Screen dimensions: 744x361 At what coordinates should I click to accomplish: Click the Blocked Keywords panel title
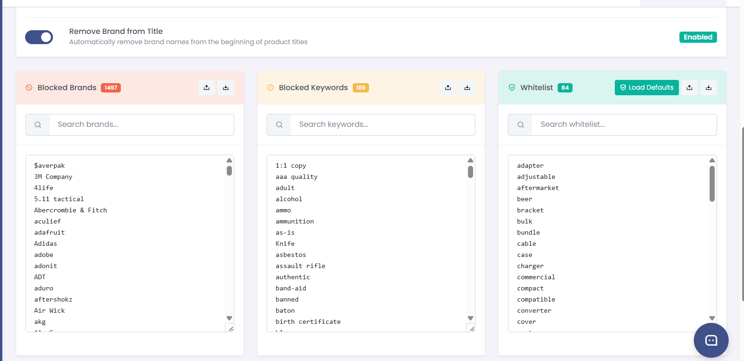pos(313,88)
